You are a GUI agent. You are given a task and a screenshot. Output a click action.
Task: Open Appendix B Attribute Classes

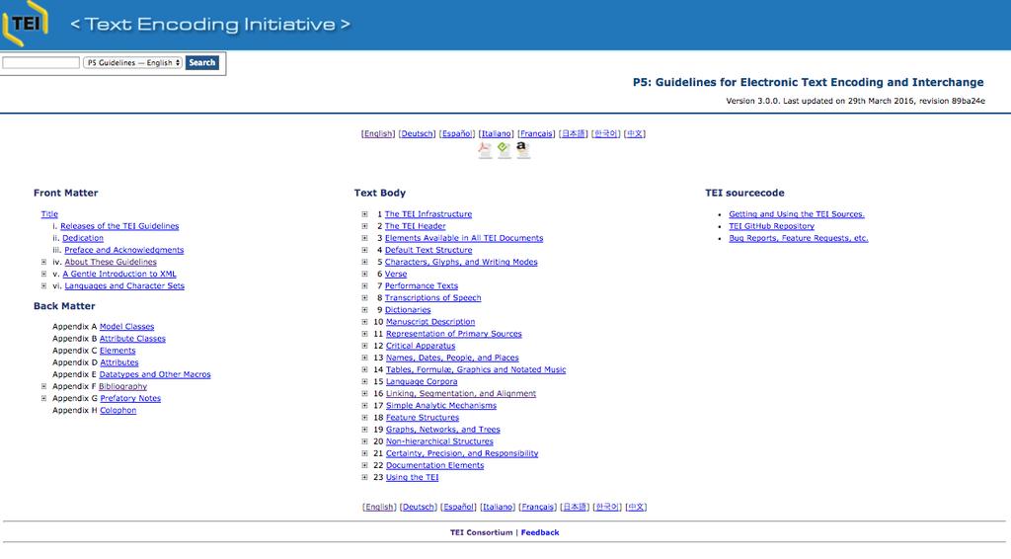[132, 339]
